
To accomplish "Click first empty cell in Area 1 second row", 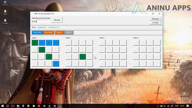I will pyautogui.click(x=35, y=50).
